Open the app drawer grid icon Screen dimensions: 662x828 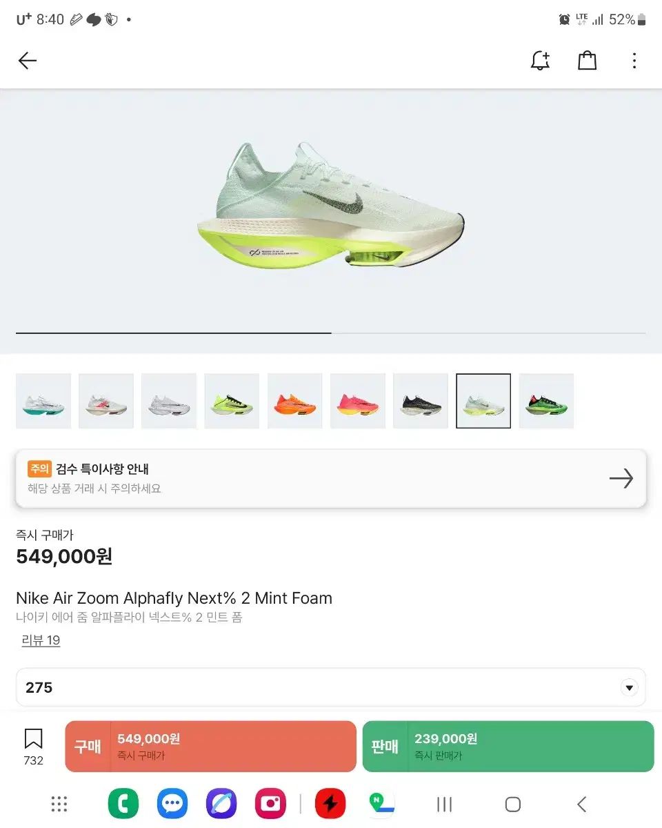59,804
